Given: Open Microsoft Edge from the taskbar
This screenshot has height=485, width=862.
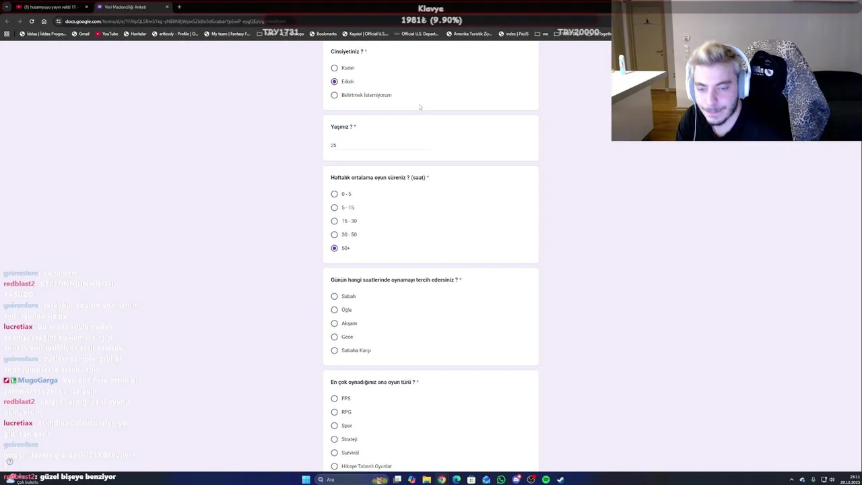Looking at the screenshot, I should (456, 480).
